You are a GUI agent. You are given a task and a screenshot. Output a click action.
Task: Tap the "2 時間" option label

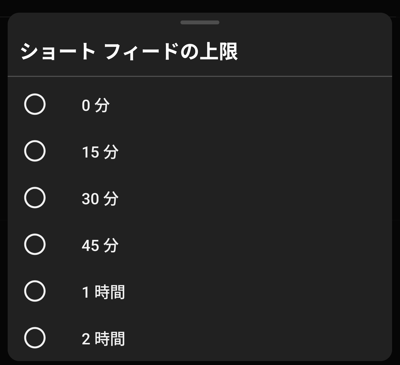pyautogui.click(x=103, y=339)
